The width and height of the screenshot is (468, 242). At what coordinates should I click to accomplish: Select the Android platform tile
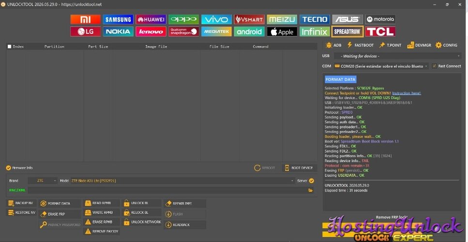click(249, 31)
